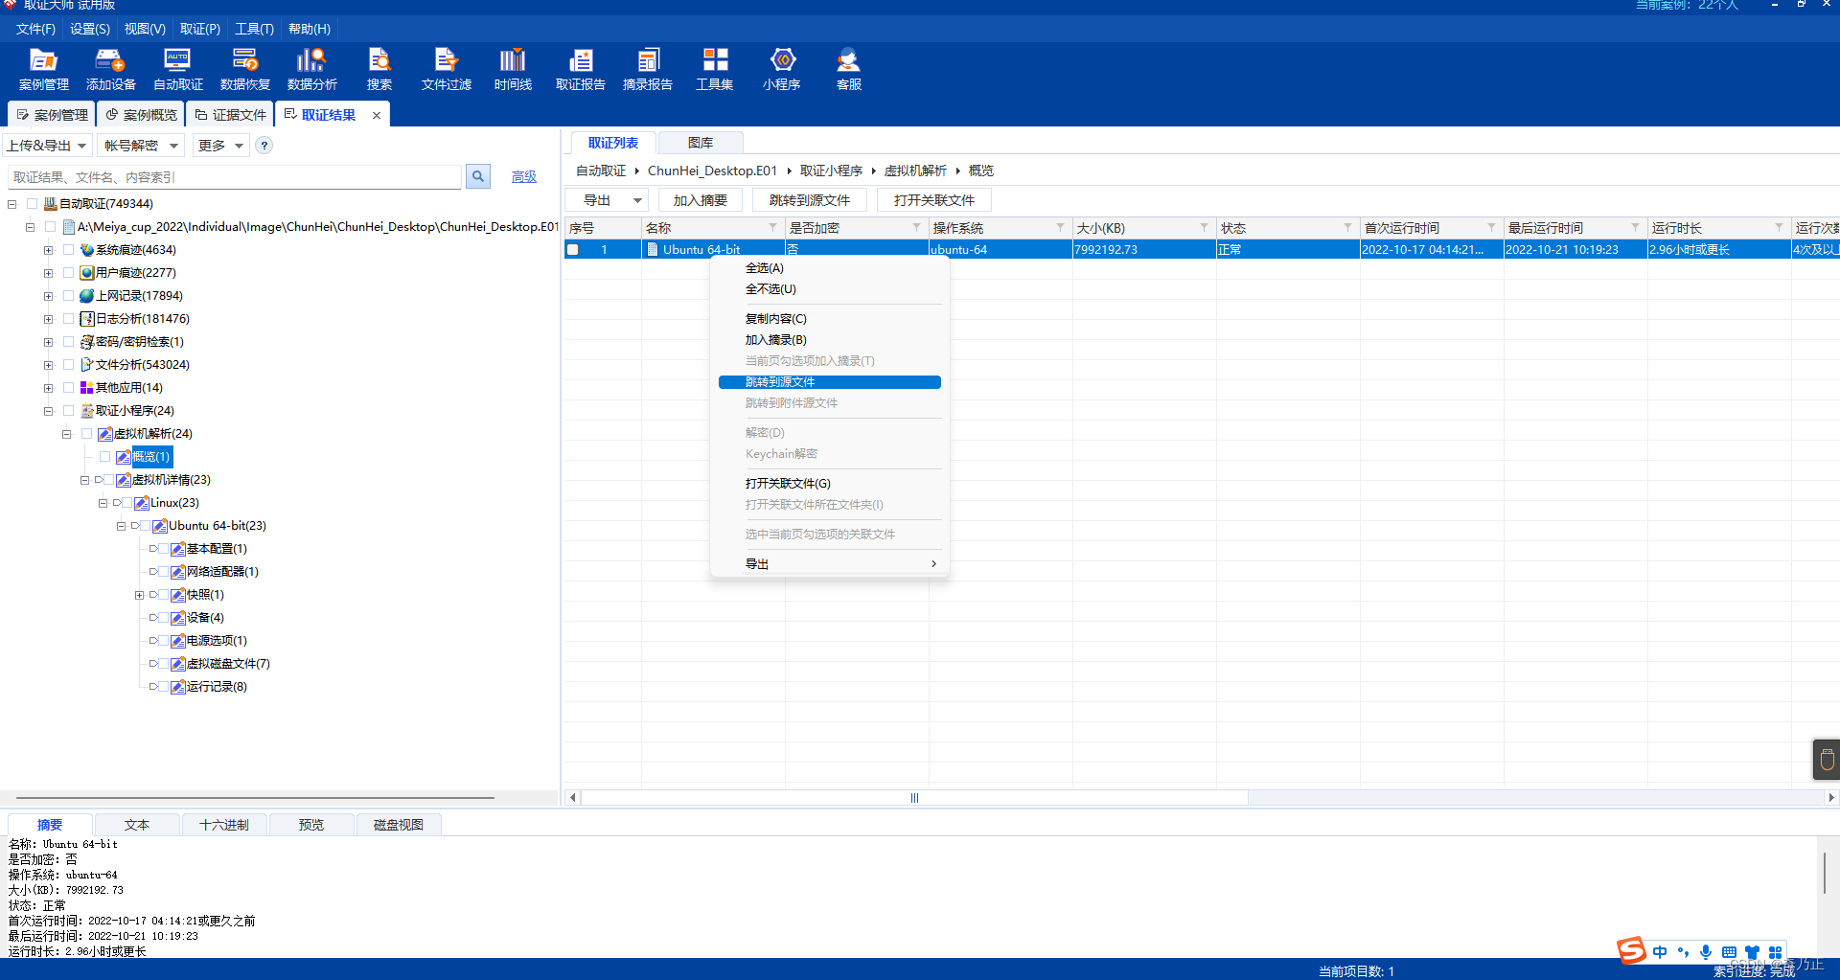The width and height of the screenshot is (1840, 980).
Task: Collapse the Ubuntu 64-bit(23) tree node
Action: click(x=121, y=526)
